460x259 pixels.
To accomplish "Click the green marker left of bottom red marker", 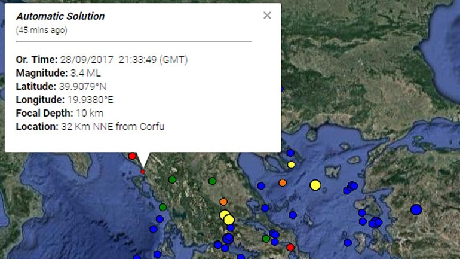I will 266,239.
